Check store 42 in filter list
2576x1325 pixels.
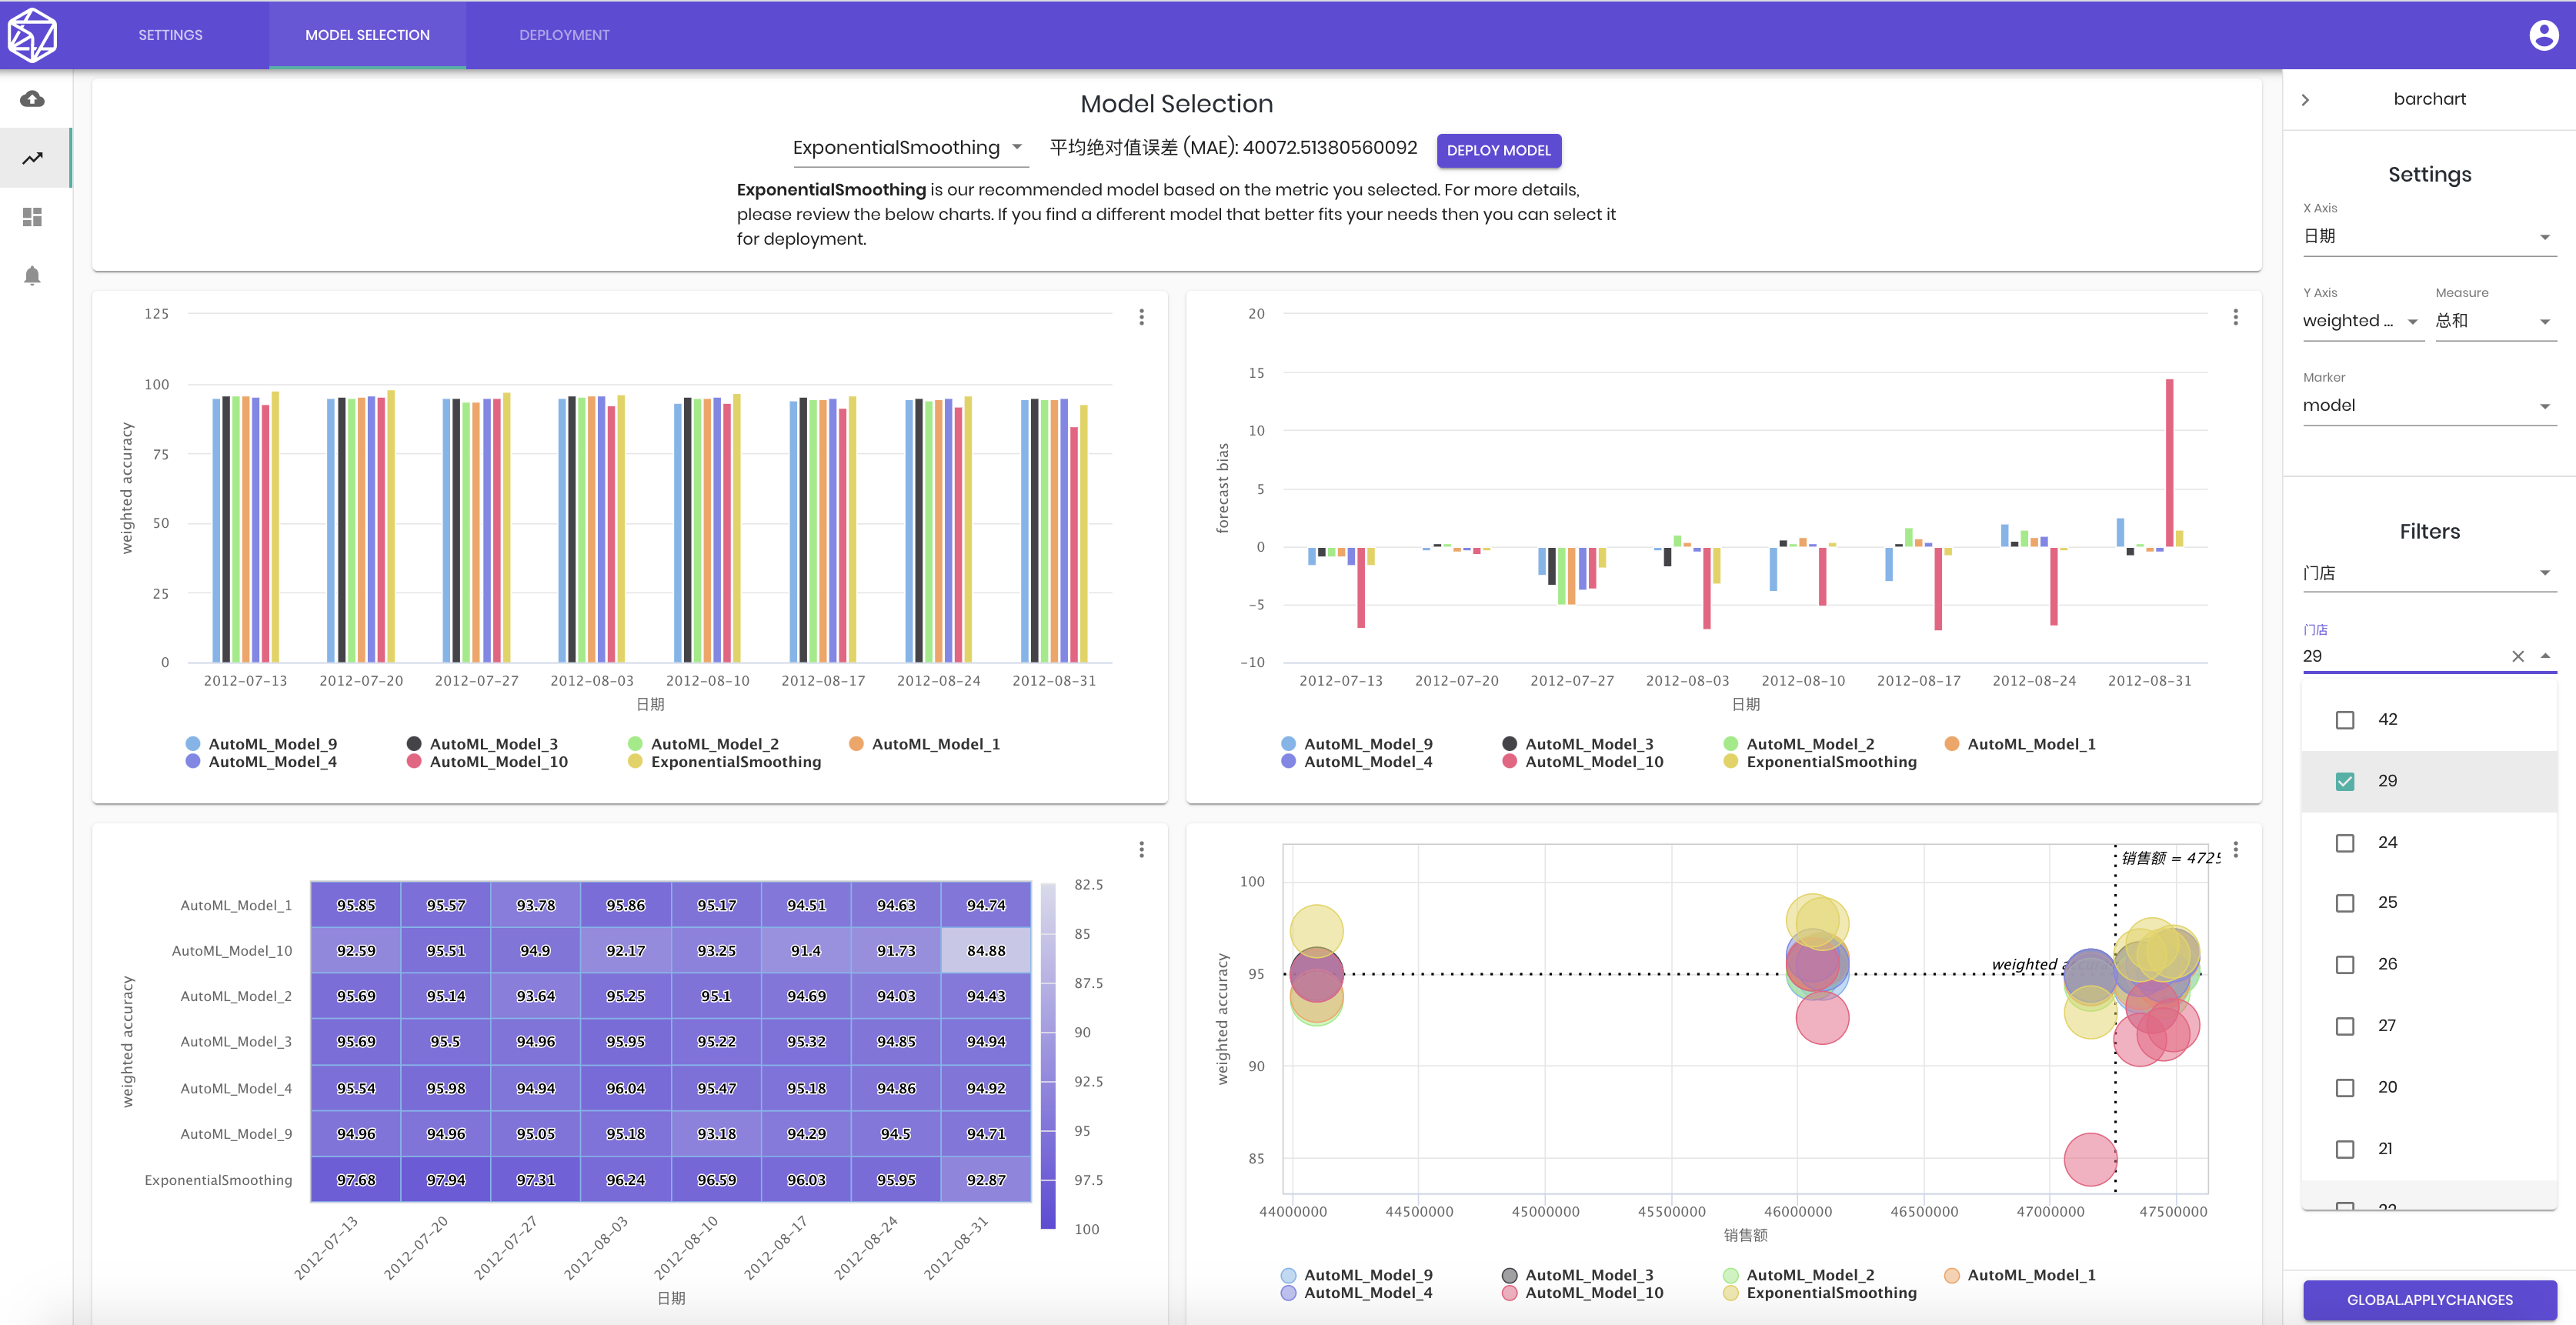[2344, 720]
